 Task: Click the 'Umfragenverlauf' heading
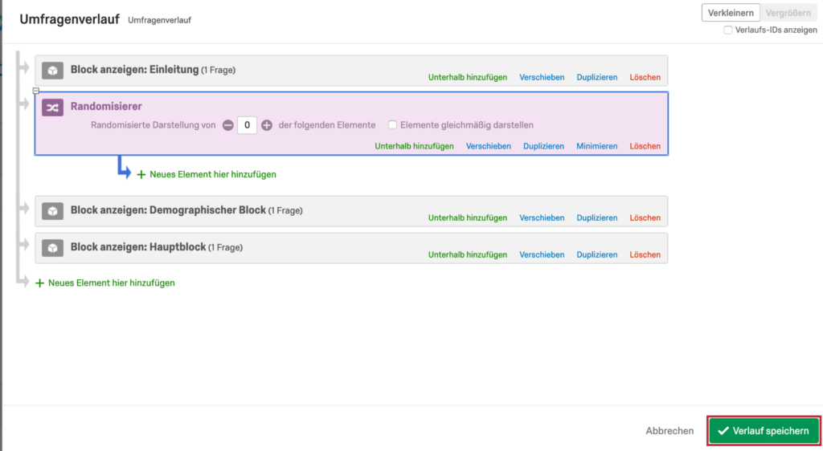[x=69, y=19]
